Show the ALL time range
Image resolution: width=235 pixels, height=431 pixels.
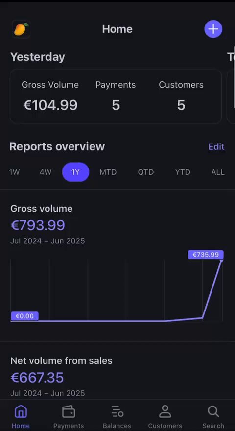tap(218, 172)
